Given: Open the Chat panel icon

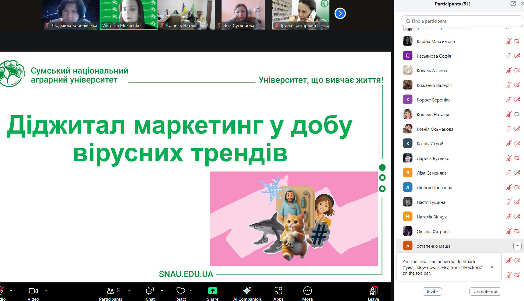Looking at the screenshot, I should tap(150, 291).
